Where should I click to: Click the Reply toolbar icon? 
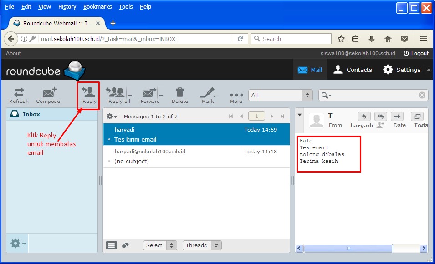point(89,94)
